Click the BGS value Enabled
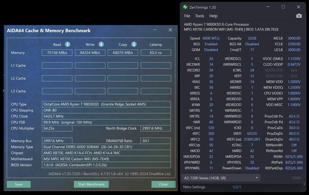Viewport: 309px width, 195px height. click(x=211, y=44)
